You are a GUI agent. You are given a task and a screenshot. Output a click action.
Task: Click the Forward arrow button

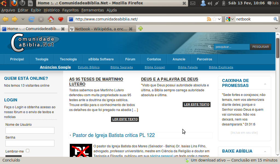[x=14, y=19]
